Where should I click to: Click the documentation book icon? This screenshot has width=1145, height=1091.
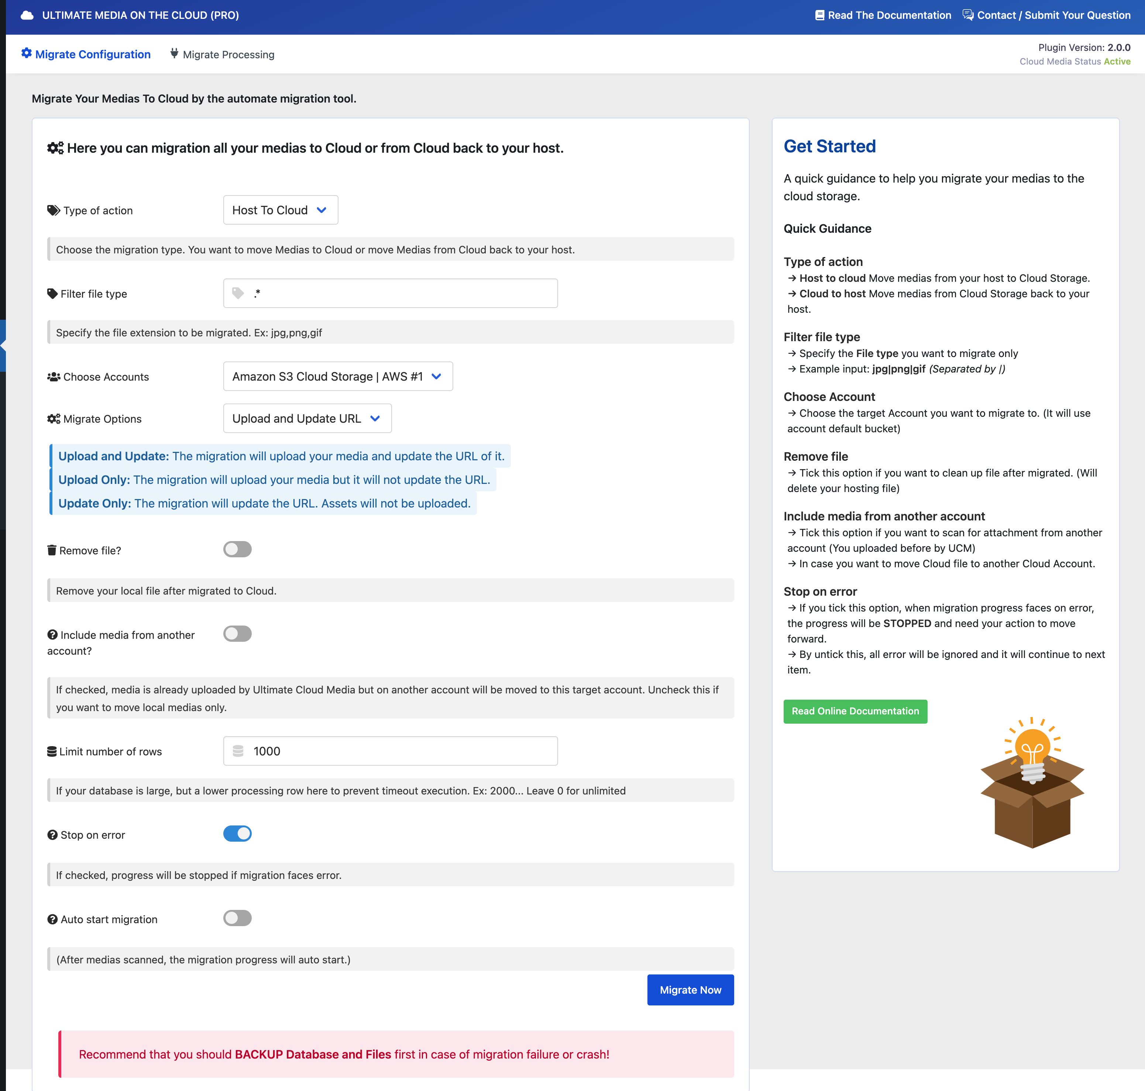coord(819,16)
